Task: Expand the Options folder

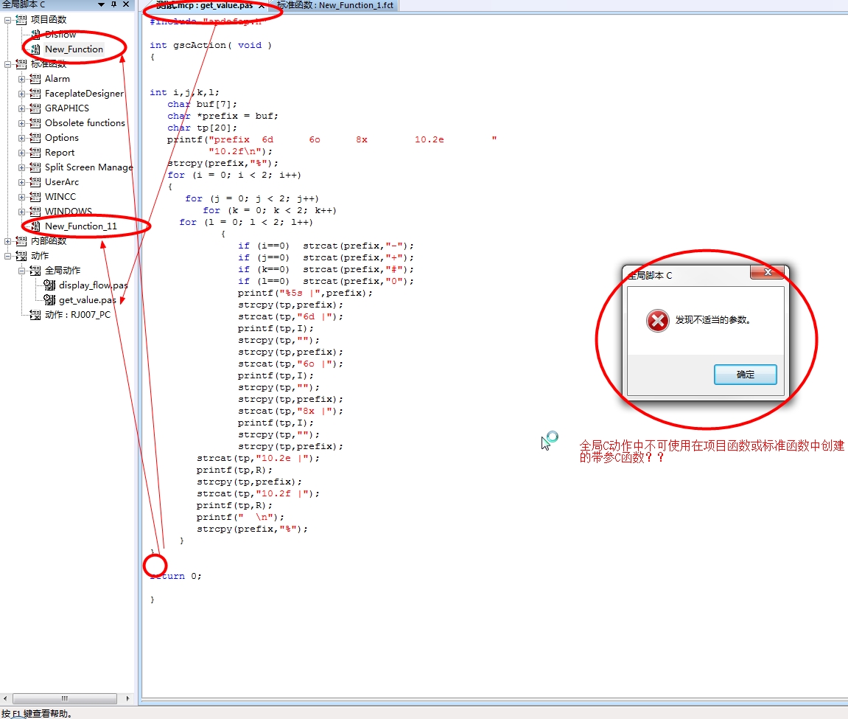Action: tap(21, 138)
